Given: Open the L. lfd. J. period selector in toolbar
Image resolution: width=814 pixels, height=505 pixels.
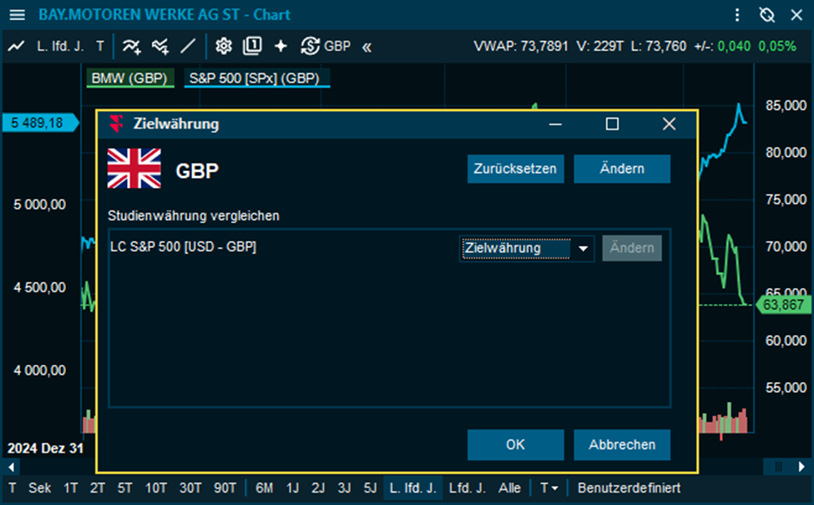Looking at the screenshot, I should click(x=60, y=46).
